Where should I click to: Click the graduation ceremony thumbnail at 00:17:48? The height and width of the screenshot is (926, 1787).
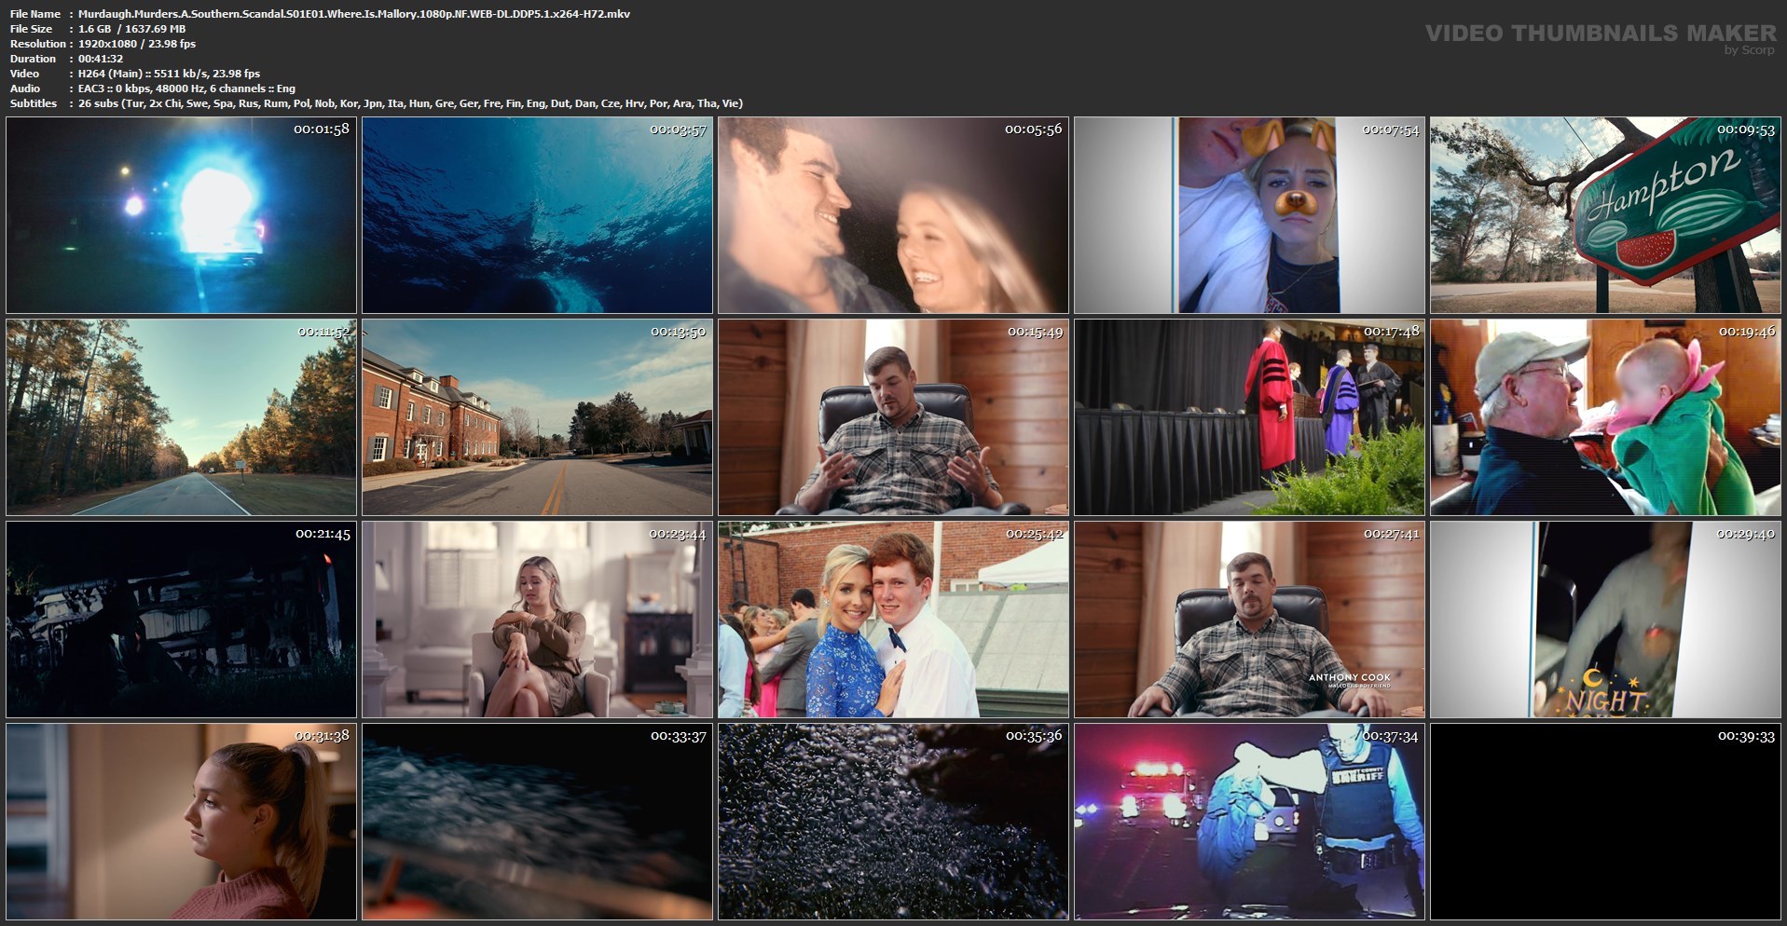click(x=1250, y=417)
